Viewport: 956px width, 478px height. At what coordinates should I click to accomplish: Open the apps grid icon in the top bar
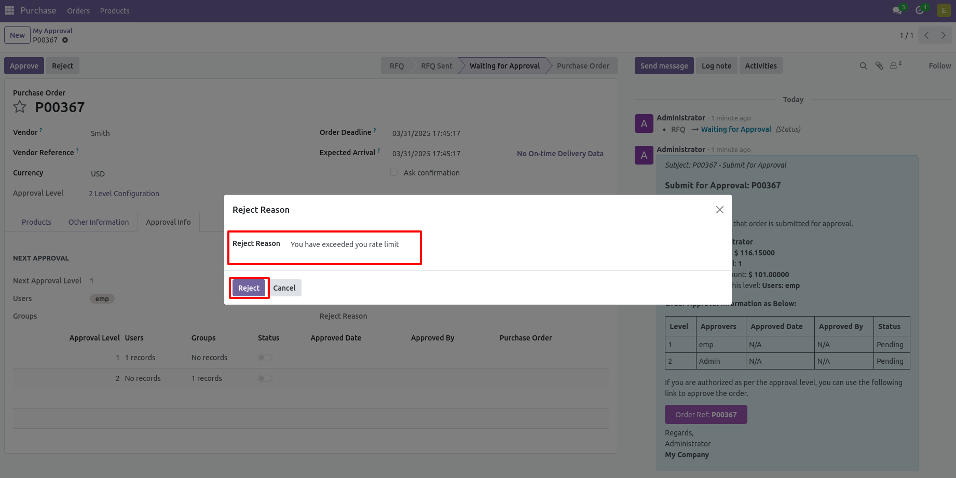(x=9, y=10)
